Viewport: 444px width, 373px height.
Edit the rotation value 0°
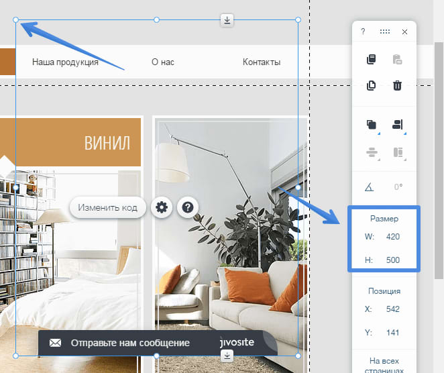click(x=398, y=187)
